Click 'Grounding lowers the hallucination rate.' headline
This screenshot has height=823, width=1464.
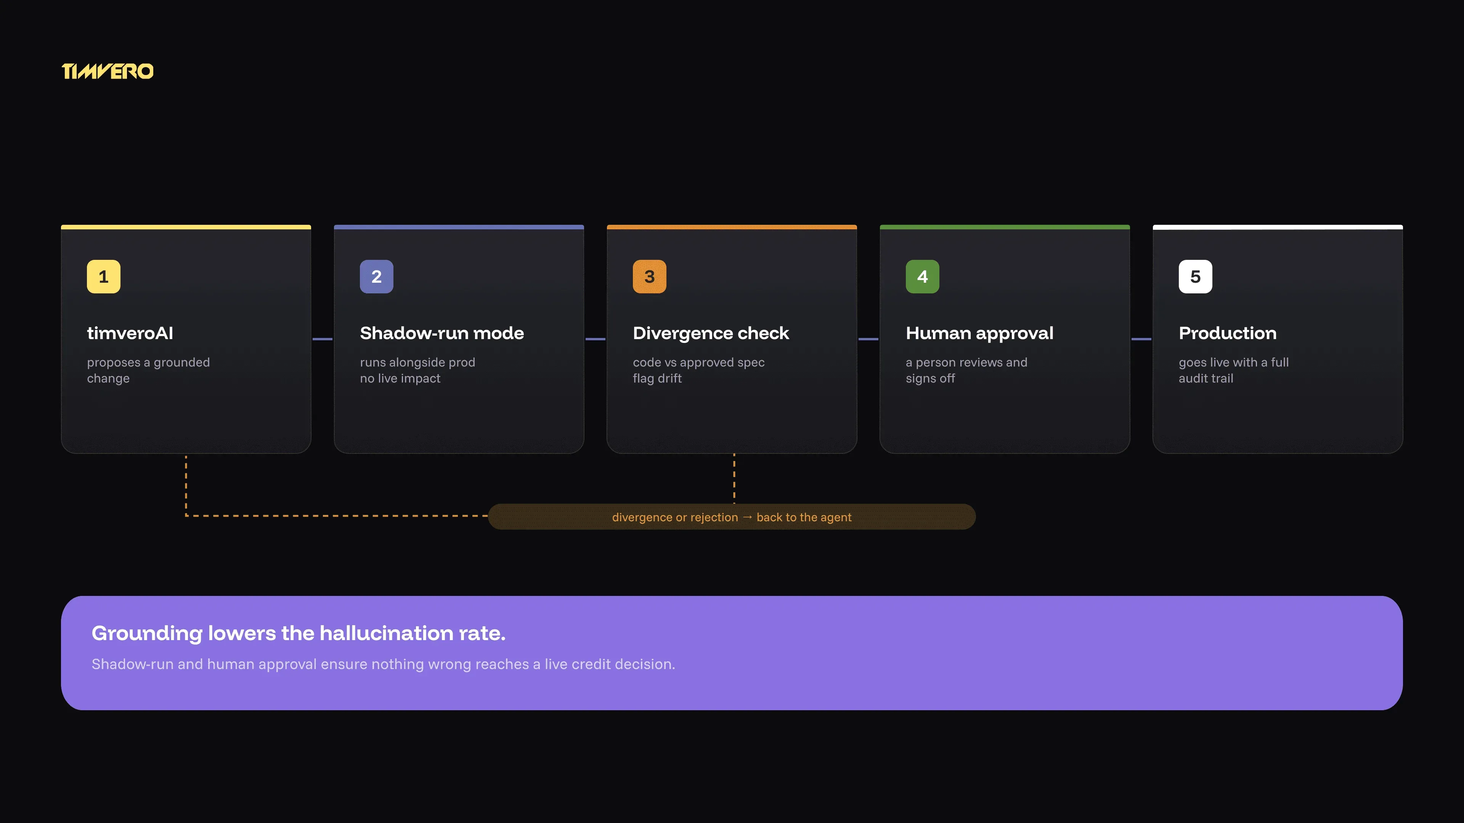pos(299,633)
